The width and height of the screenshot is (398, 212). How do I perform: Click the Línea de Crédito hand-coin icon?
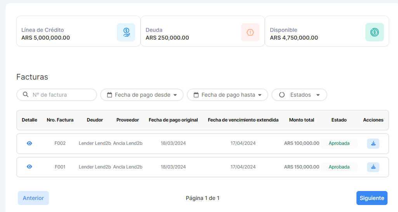click(x=126, y=32)
